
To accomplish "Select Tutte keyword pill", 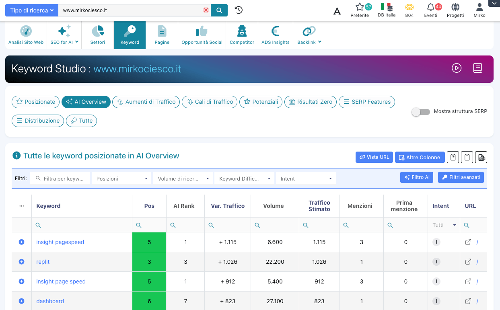I will [x=81, y=121].
